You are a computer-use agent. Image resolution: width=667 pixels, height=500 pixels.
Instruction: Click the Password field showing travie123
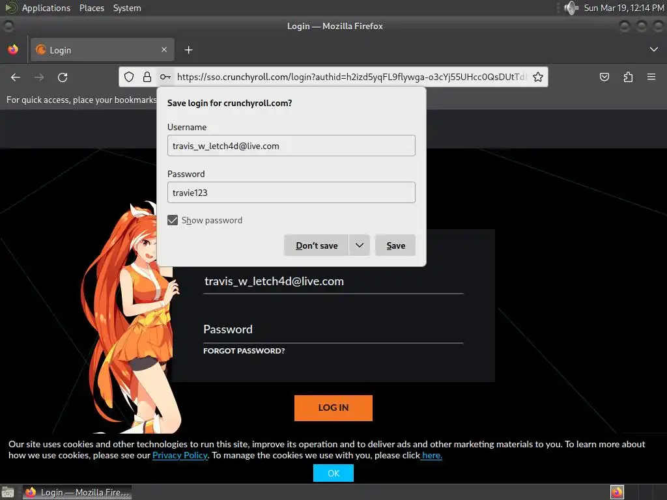pos(291,192)
